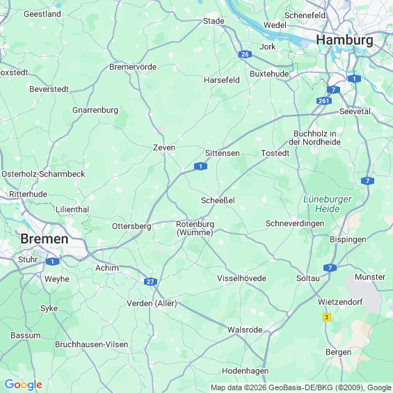
Task: Click the A1 shield near Sittensen
Action: point(200,166)
